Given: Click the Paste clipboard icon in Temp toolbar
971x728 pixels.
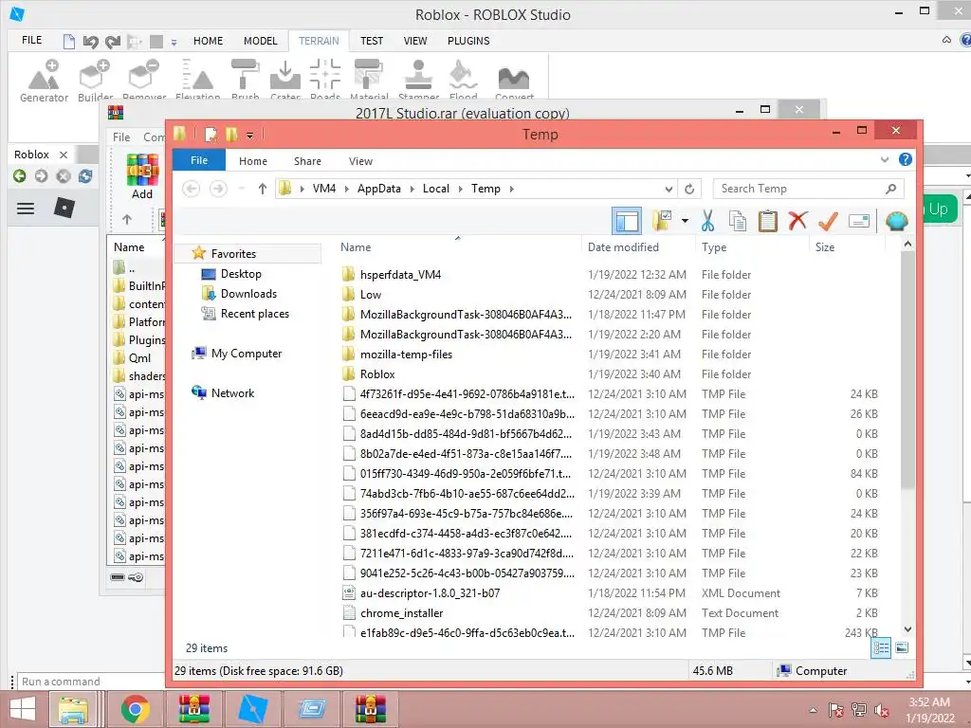Looking at the screenshot, I should (767, 221).
